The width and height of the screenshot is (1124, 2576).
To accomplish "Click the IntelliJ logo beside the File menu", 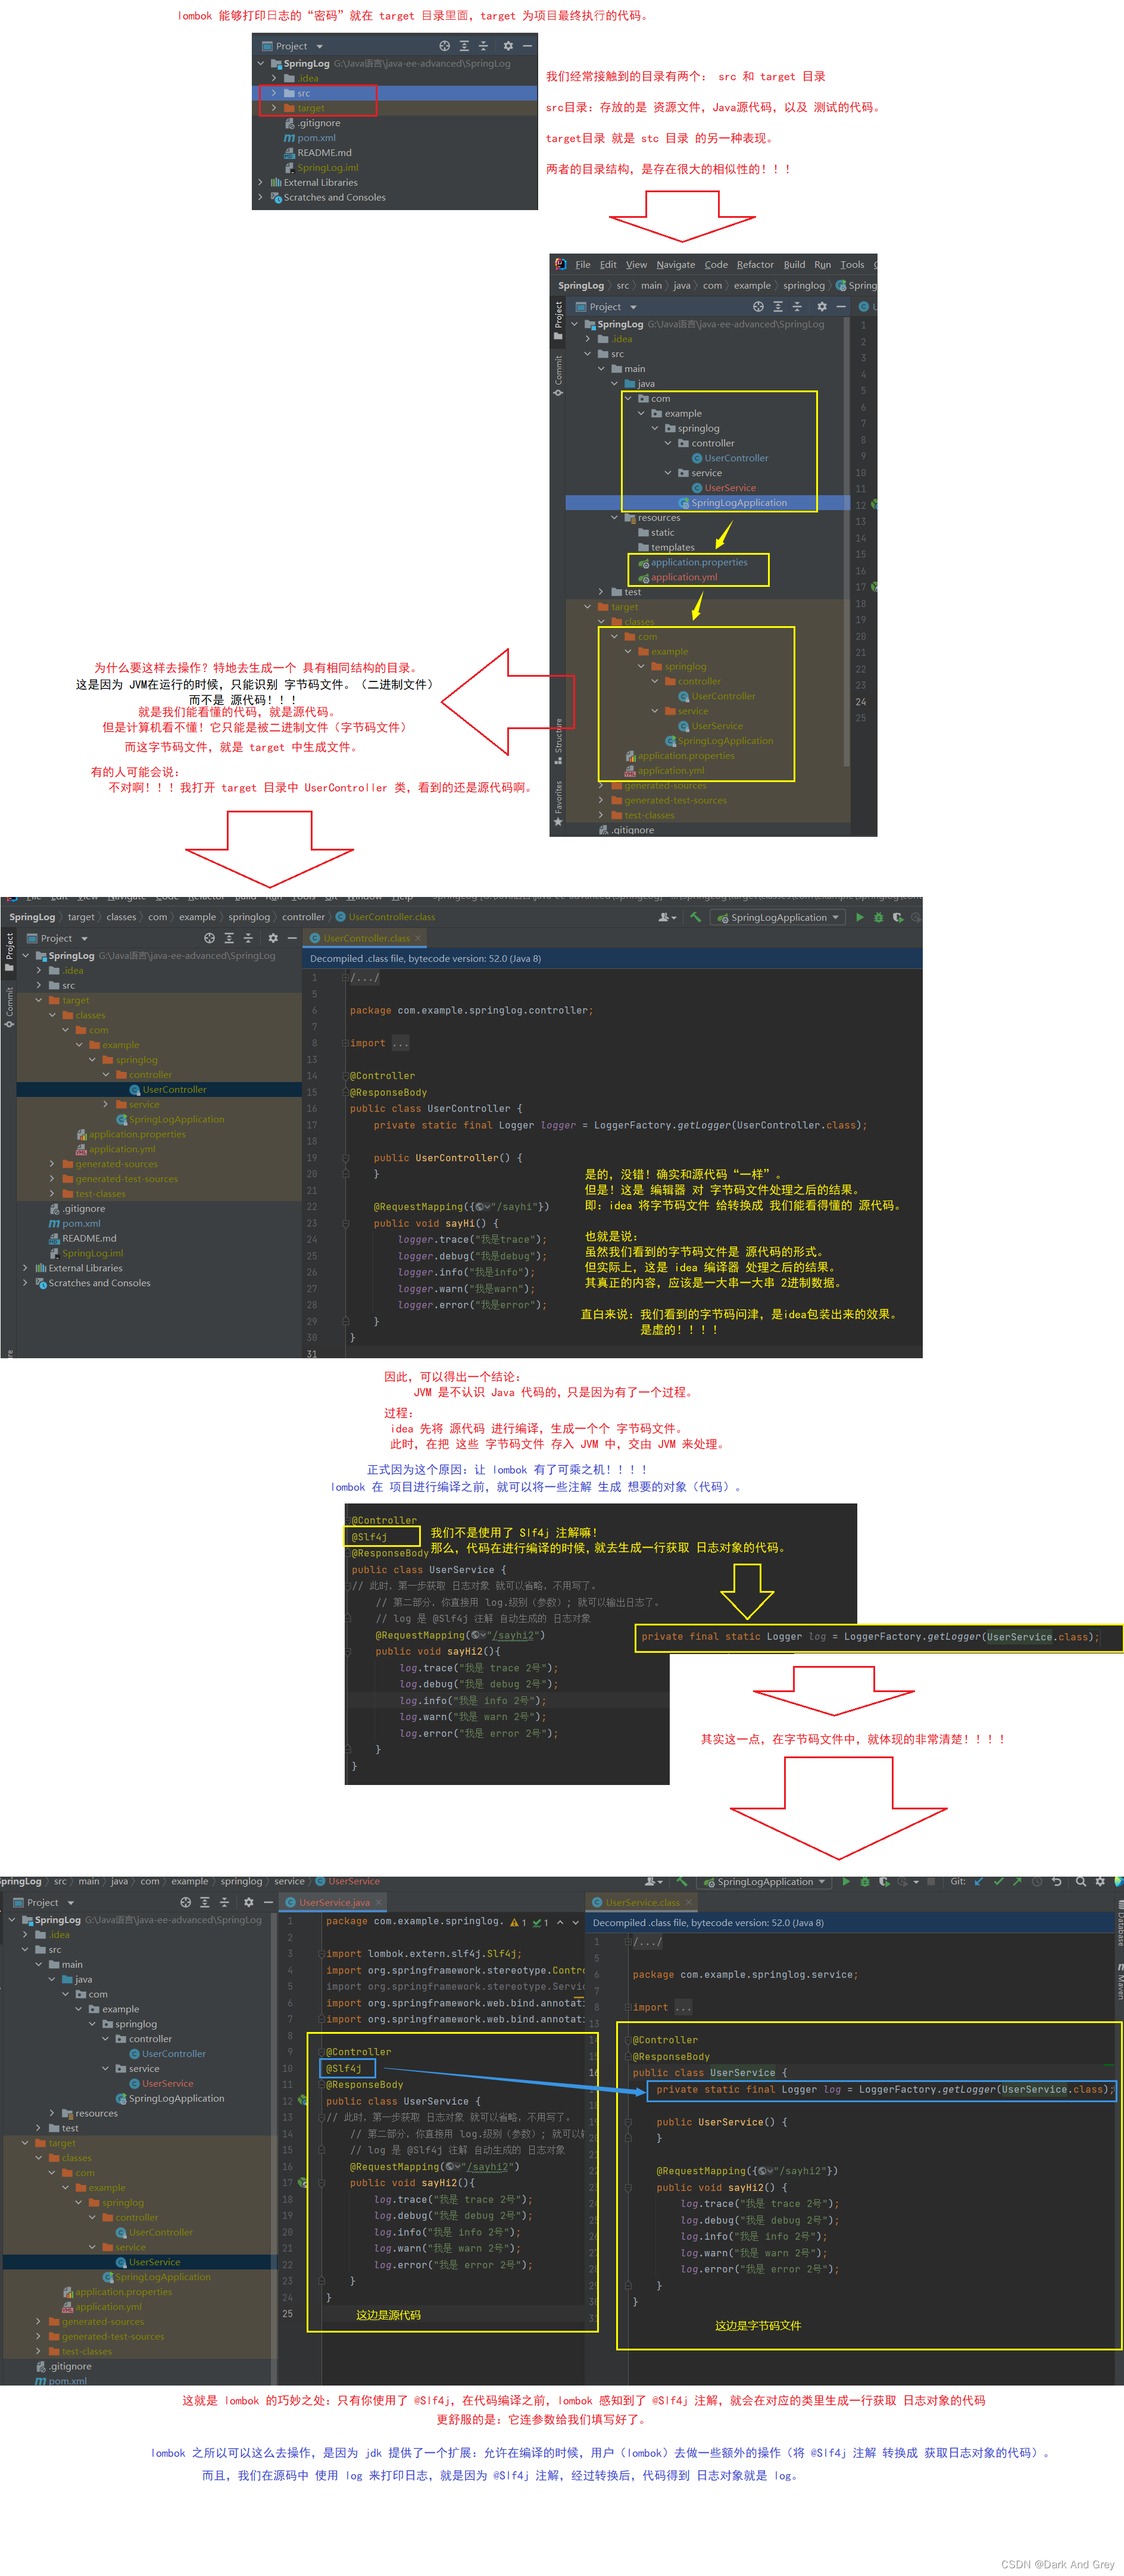I will 561,265.
